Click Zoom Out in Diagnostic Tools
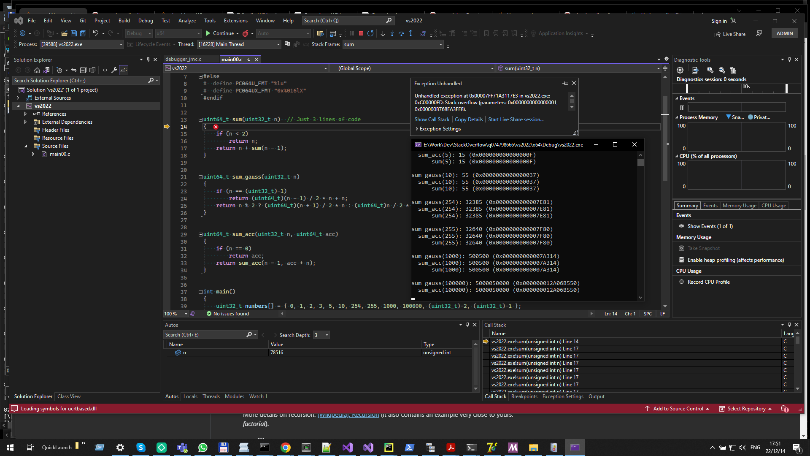Viewport: 810px width, 456px height. [722, 70]
